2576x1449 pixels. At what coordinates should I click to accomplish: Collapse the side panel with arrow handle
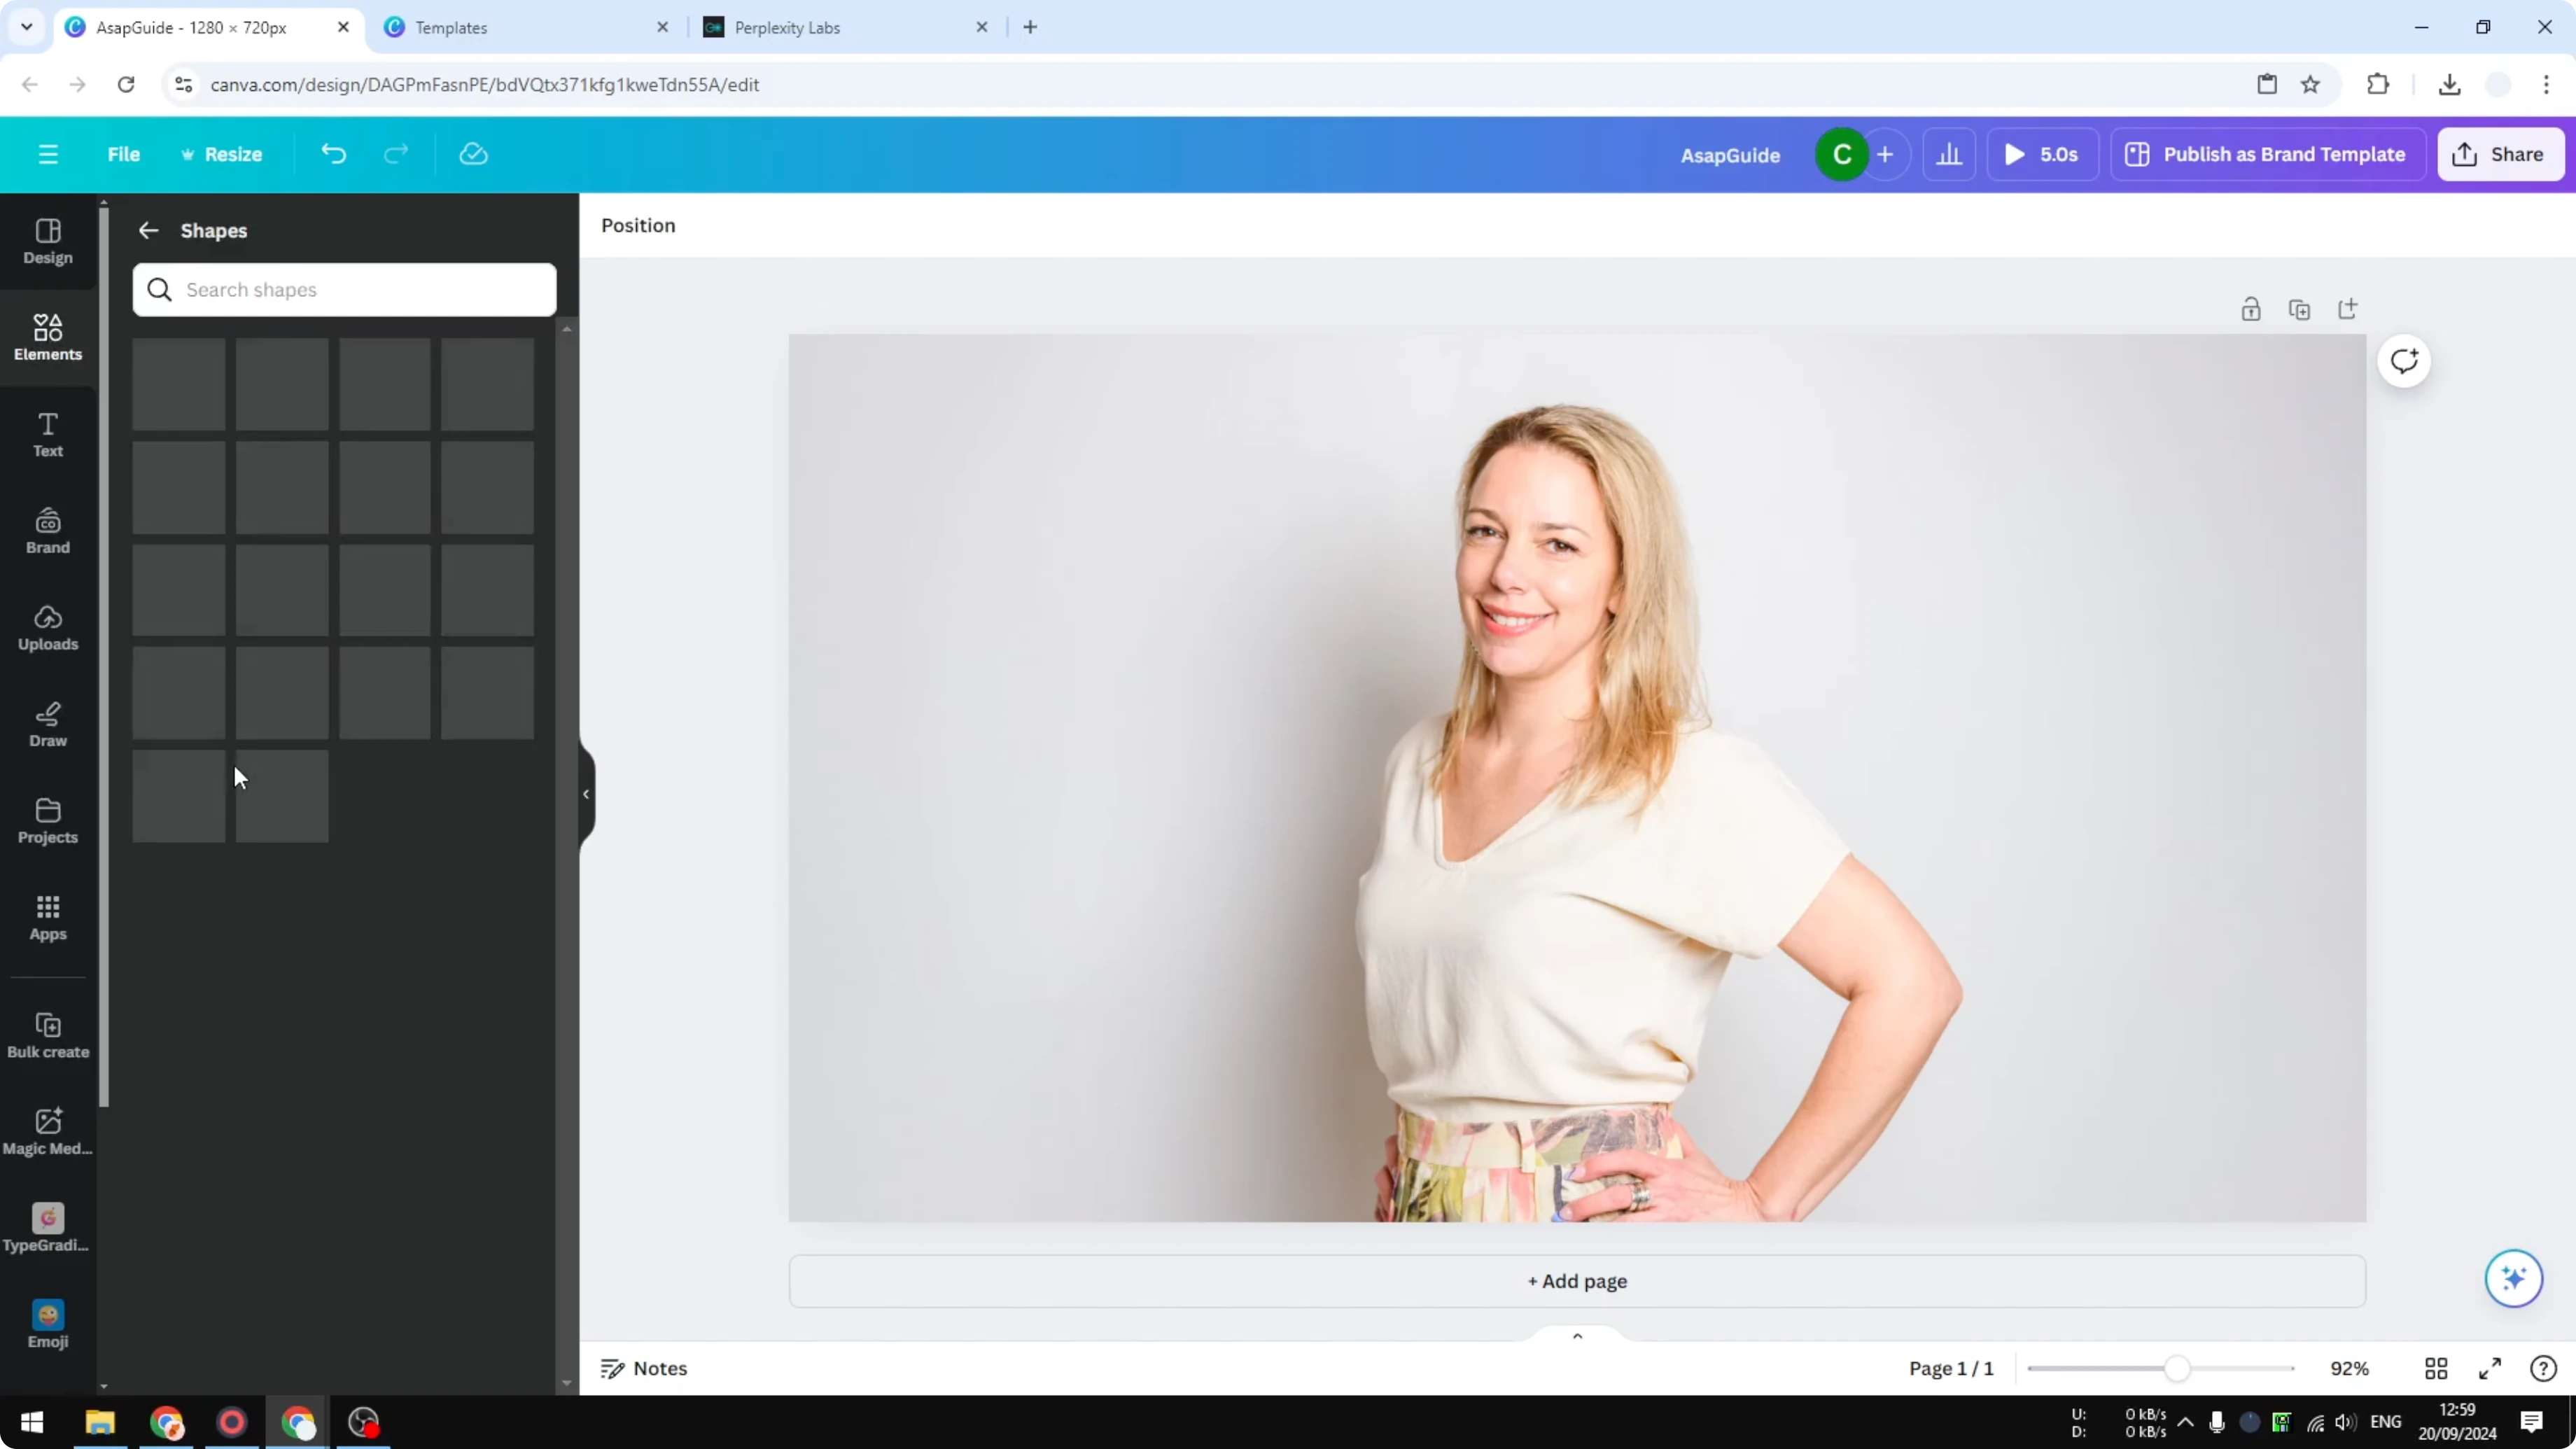(x=586, y=794)
